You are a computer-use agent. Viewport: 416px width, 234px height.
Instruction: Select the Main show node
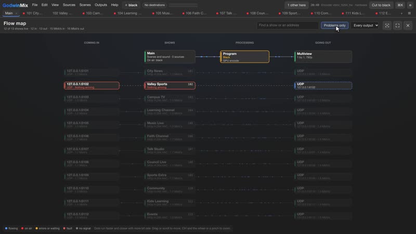pyautogui.click(x=170, y=57)
